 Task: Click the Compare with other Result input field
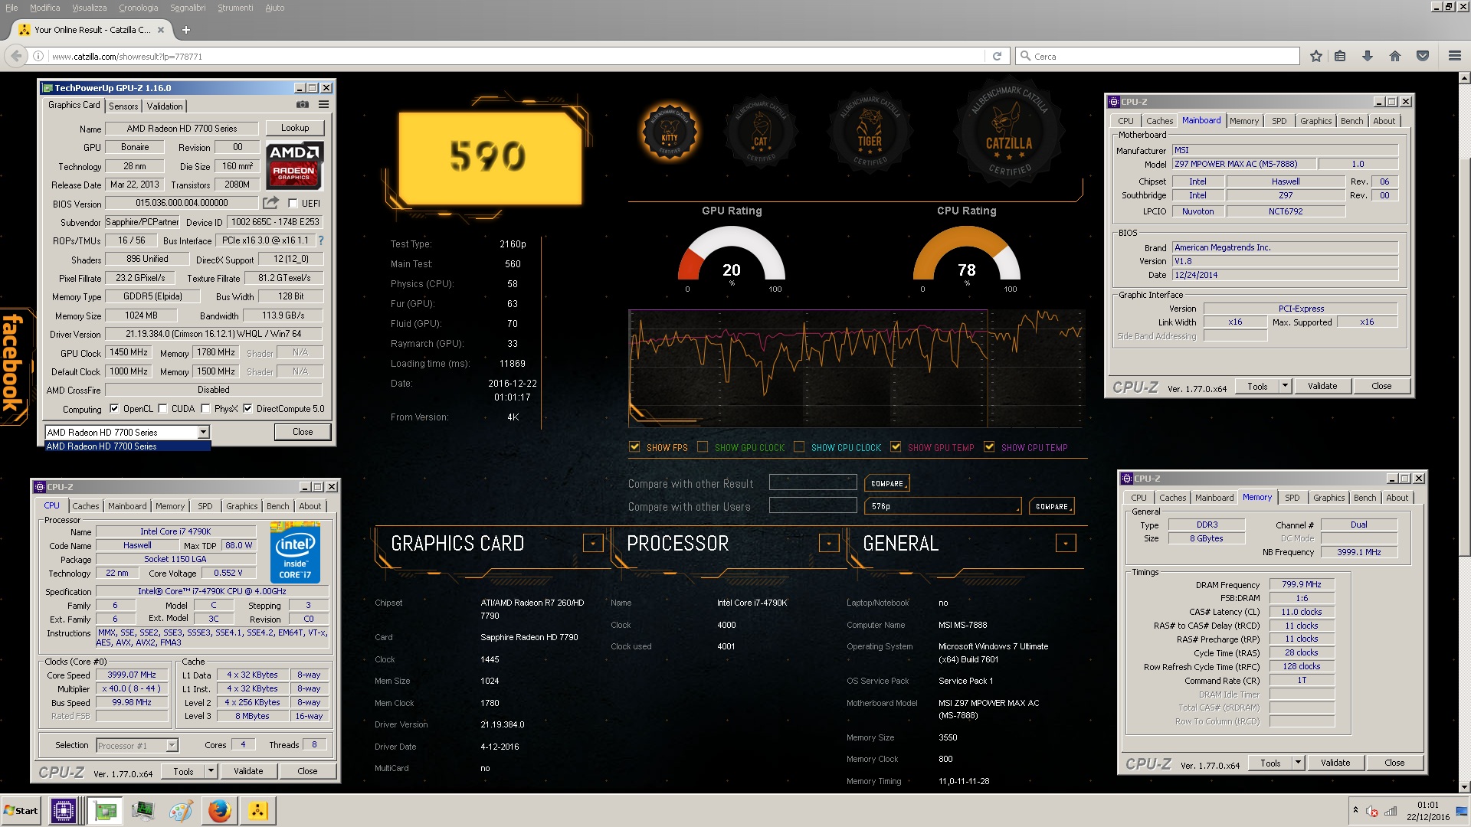tap(813, 482)
